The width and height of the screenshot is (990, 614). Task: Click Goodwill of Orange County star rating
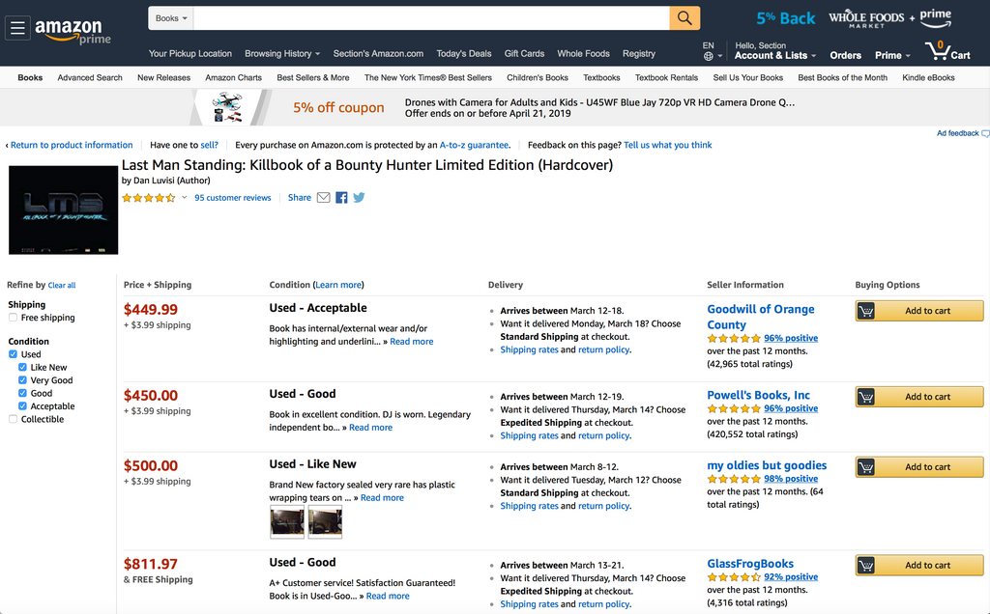tap(734, 339)
